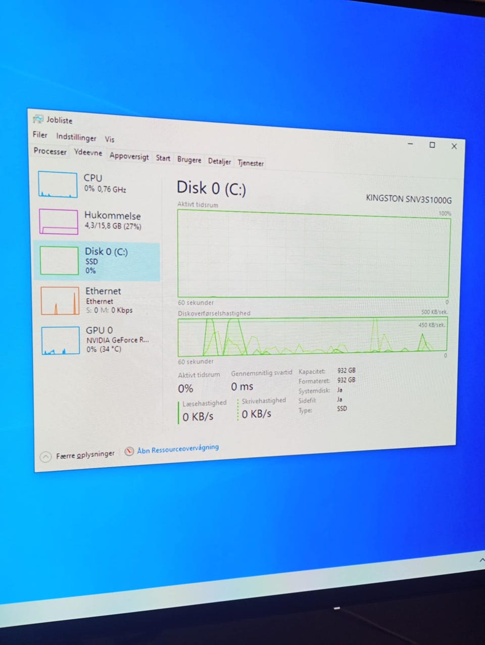Viewport: 485px width, 645px height.
Task: Select the Hukommelse entry label
Action: tap(113, 216)
